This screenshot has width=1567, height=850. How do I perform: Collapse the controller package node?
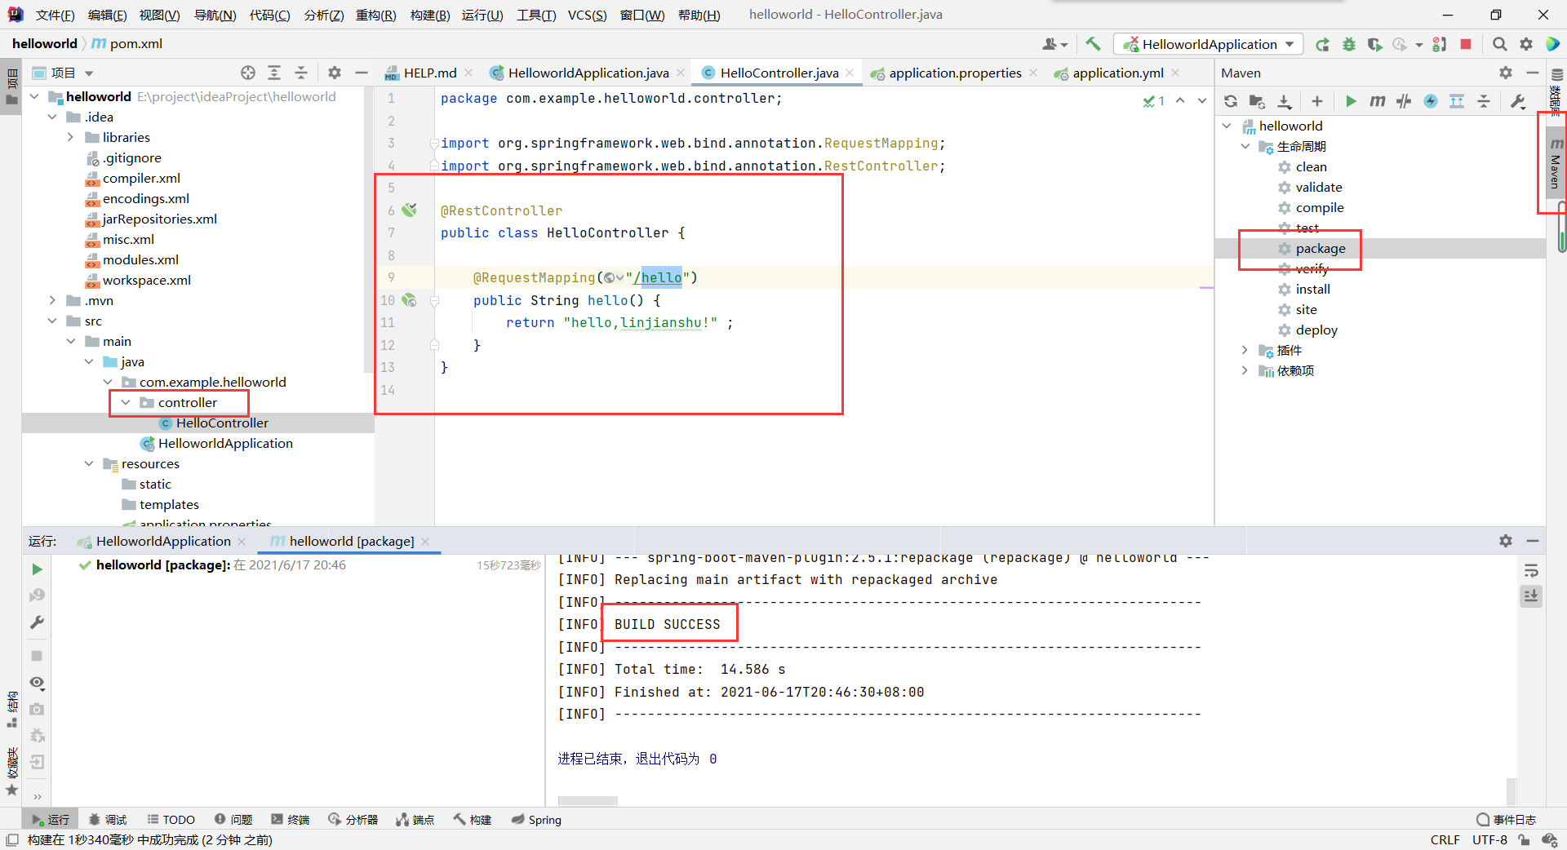(x=126, y=402)
